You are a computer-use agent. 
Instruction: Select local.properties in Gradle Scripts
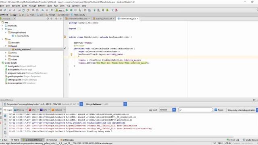(x=15, y=83)
